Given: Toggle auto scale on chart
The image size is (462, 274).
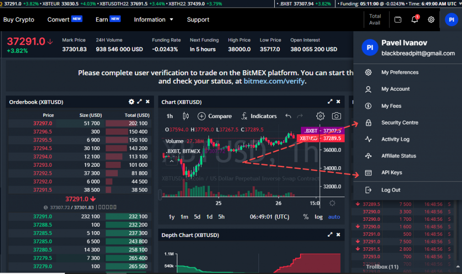Looking at the screenshot, I should pyautogui.click(x=334, y=217).
